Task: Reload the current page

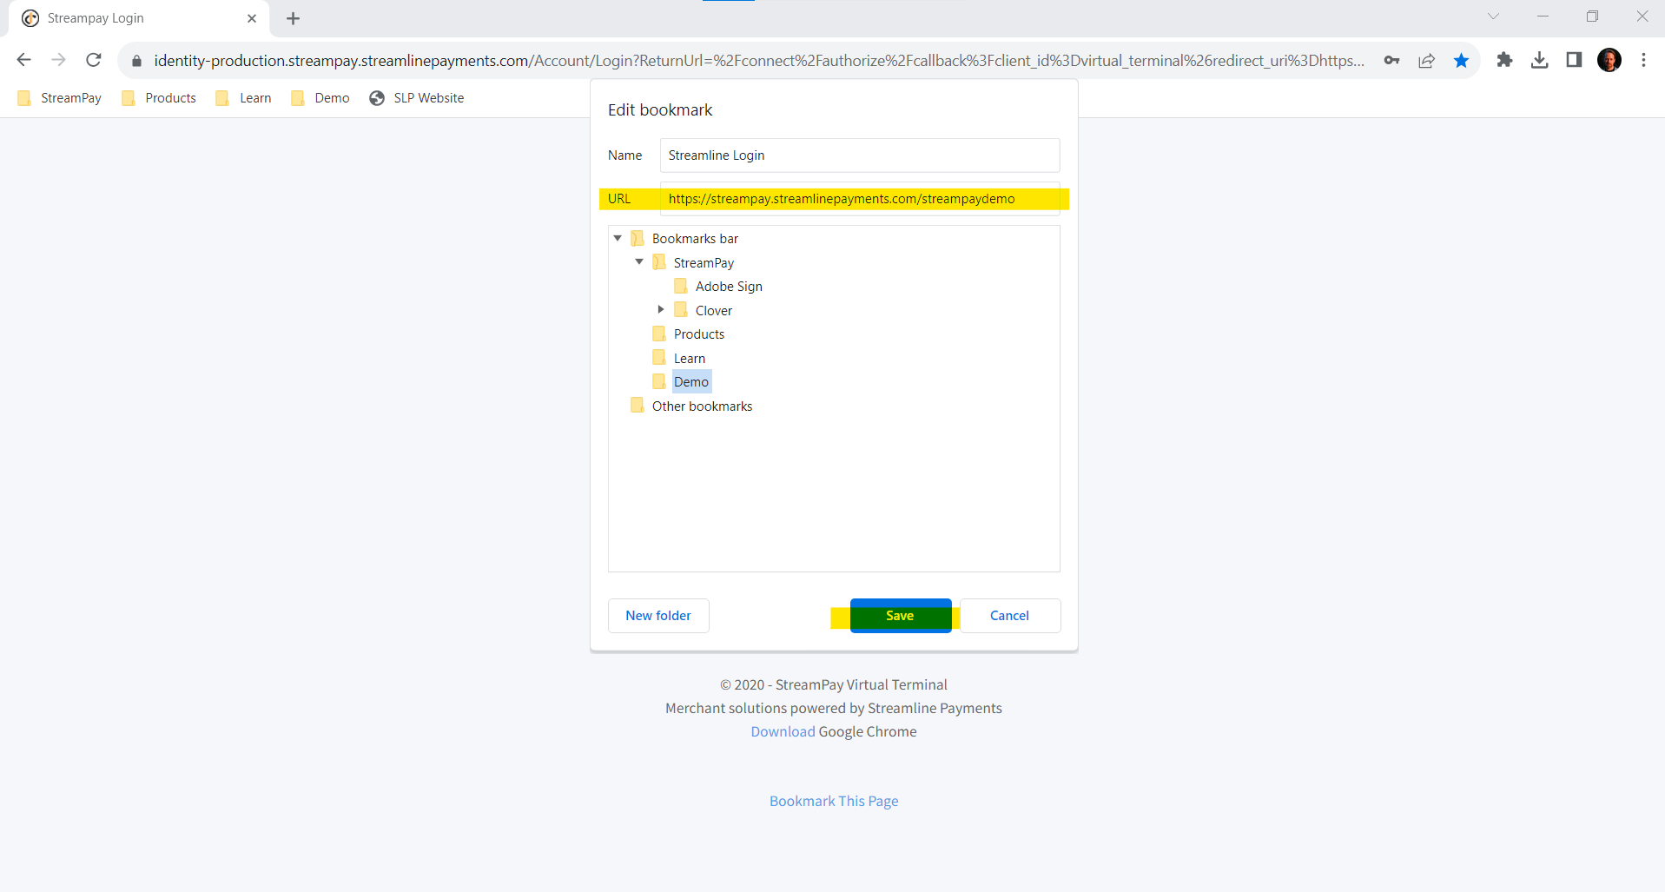Action: point(93,60)
